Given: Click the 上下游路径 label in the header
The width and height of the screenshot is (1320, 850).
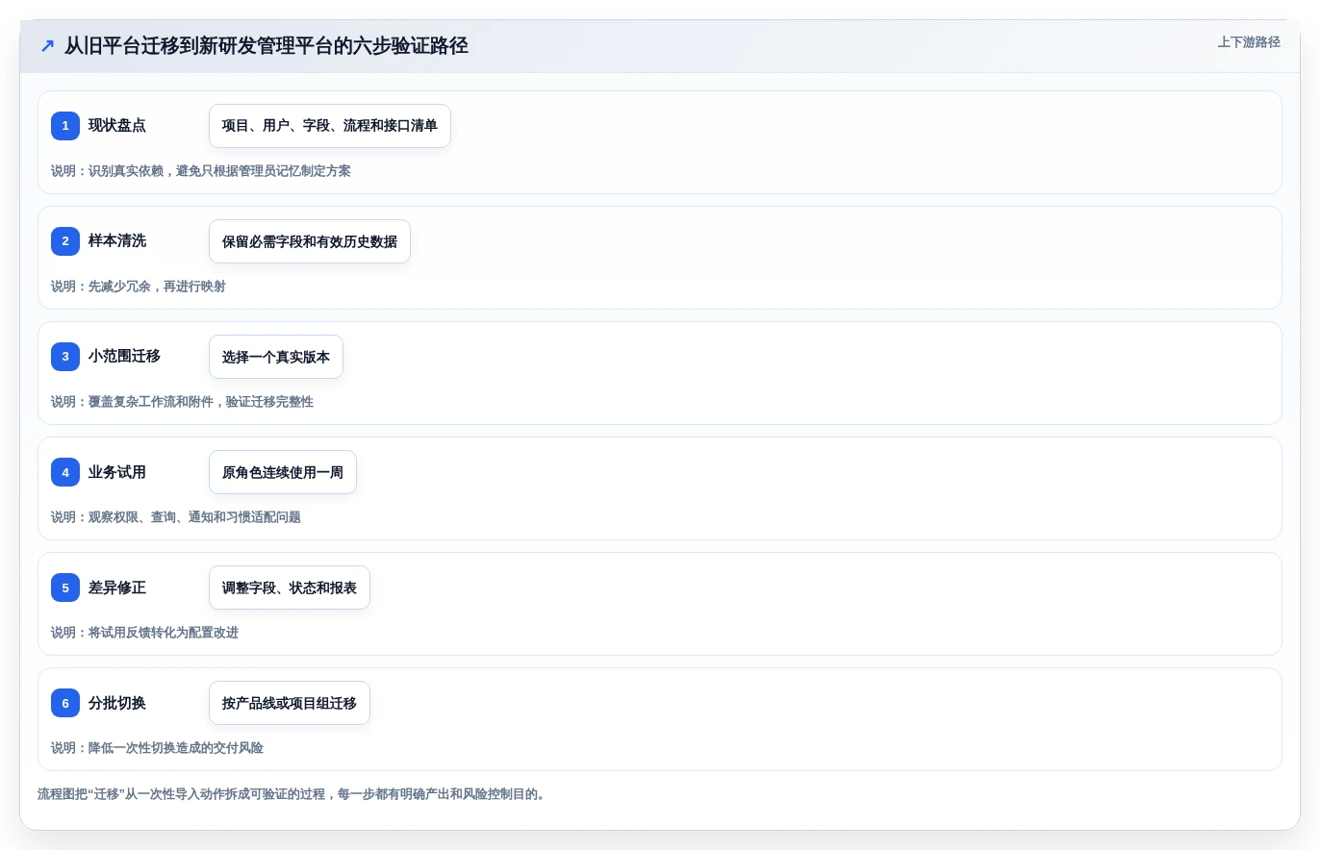Looking at the screenshot, I should pos(1249,42).
